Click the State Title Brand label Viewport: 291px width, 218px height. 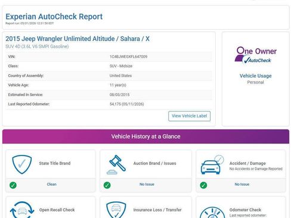[x=55, y=163]
